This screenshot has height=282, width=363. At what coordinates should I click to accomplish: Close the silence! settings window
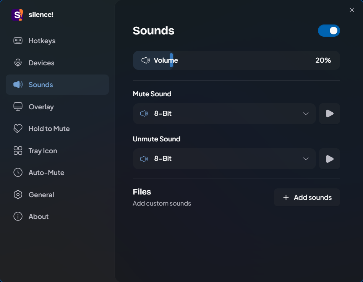click(x=352, y=10)
